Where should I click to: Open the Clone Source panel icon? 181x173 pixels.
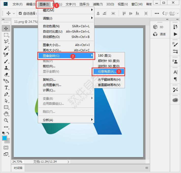(x=175, y=62)
